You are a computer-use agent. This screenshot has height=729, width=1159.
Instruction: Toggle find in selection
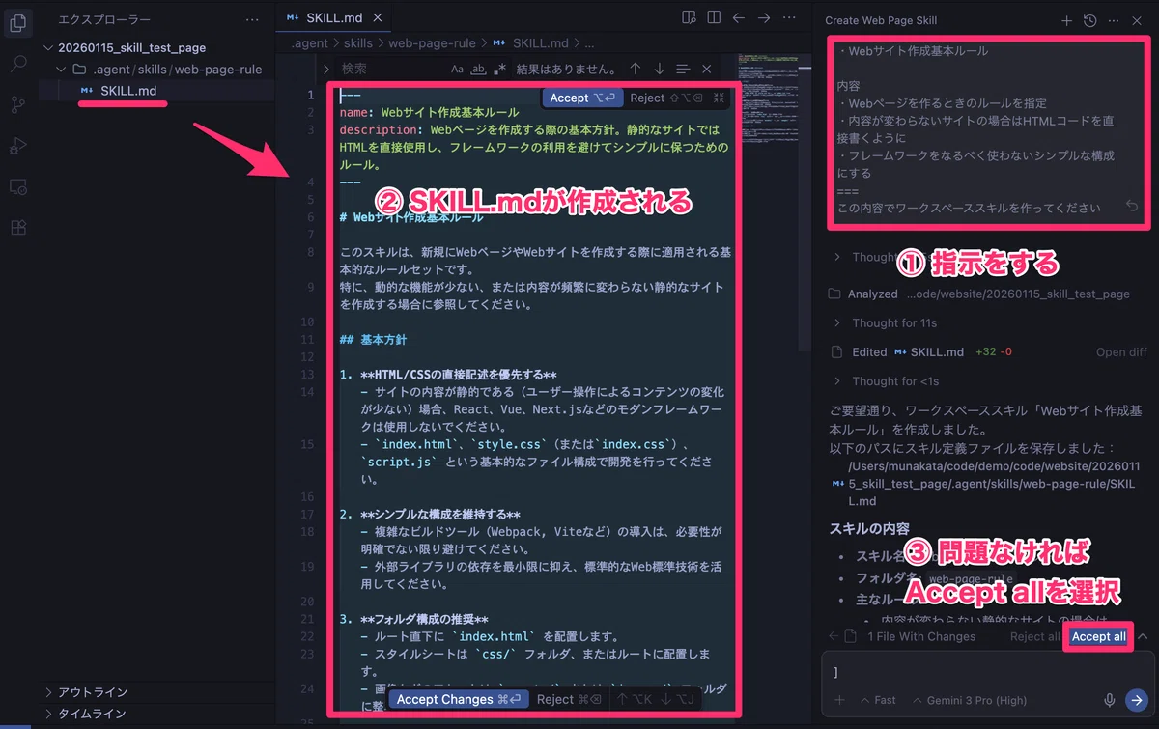pos(683,70)
